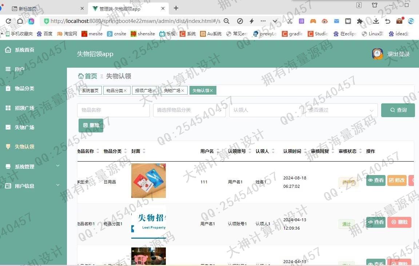Focus the 物品名称 search field
Screen dimensions: 419x266
113,110
